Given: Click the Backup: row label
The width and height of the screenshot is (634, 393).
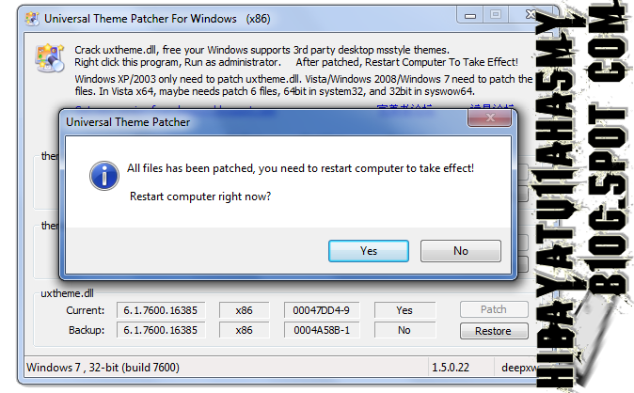Looking at the screenshot, I should [87, 330].
